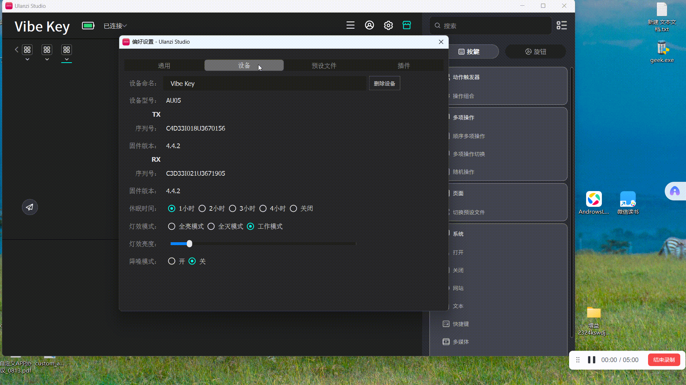
Task: Click the 搜索 search field
Action: pyautogui.click(x=491, y=26)
